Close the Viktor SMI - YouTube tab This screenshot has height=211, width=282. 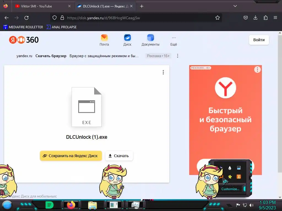click(x=69, y=6)
